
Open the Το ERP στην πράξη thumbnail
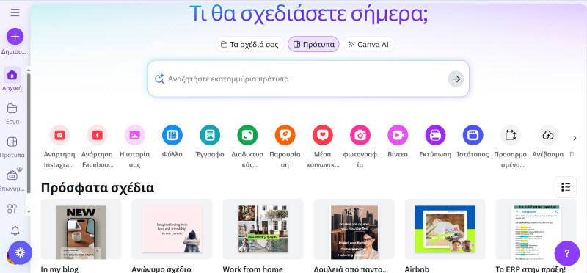[536, 229]
